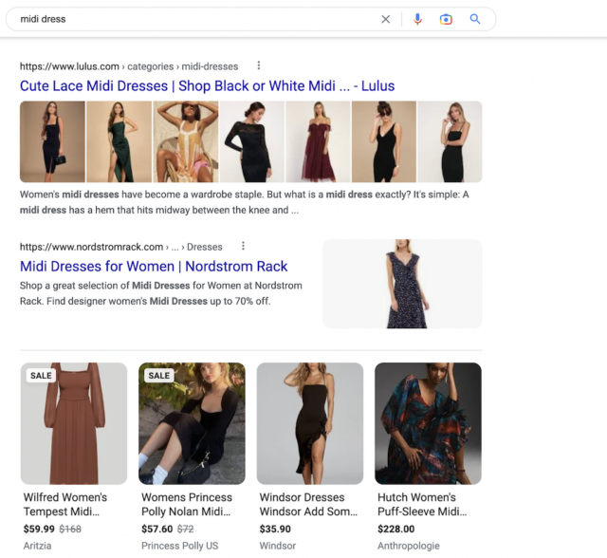Click the Princess Polly US seller name
This screenshot has height=558, width=607.
tap(180, 546)
